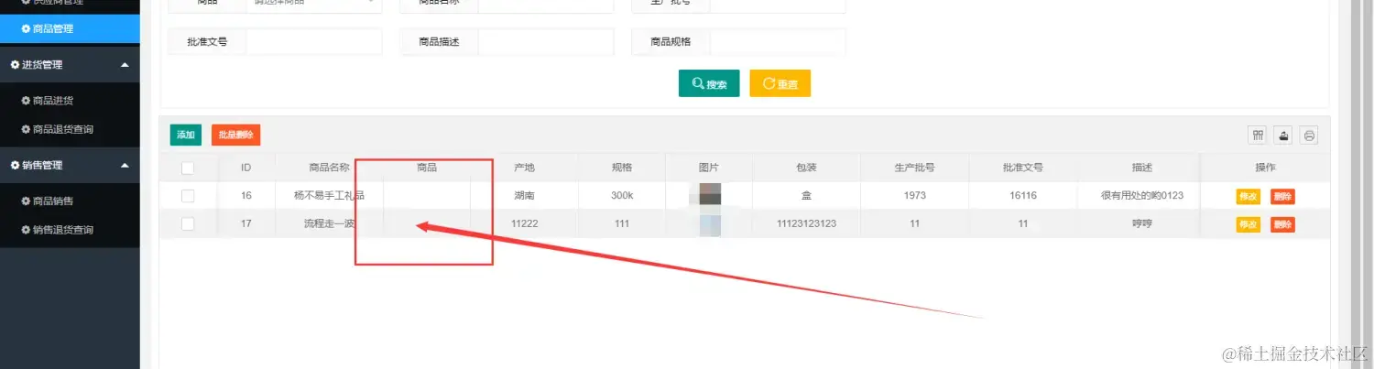Click the 生产批号 column header
The width and height of the screenshot is (1374, 369).
tap(914, 168)
